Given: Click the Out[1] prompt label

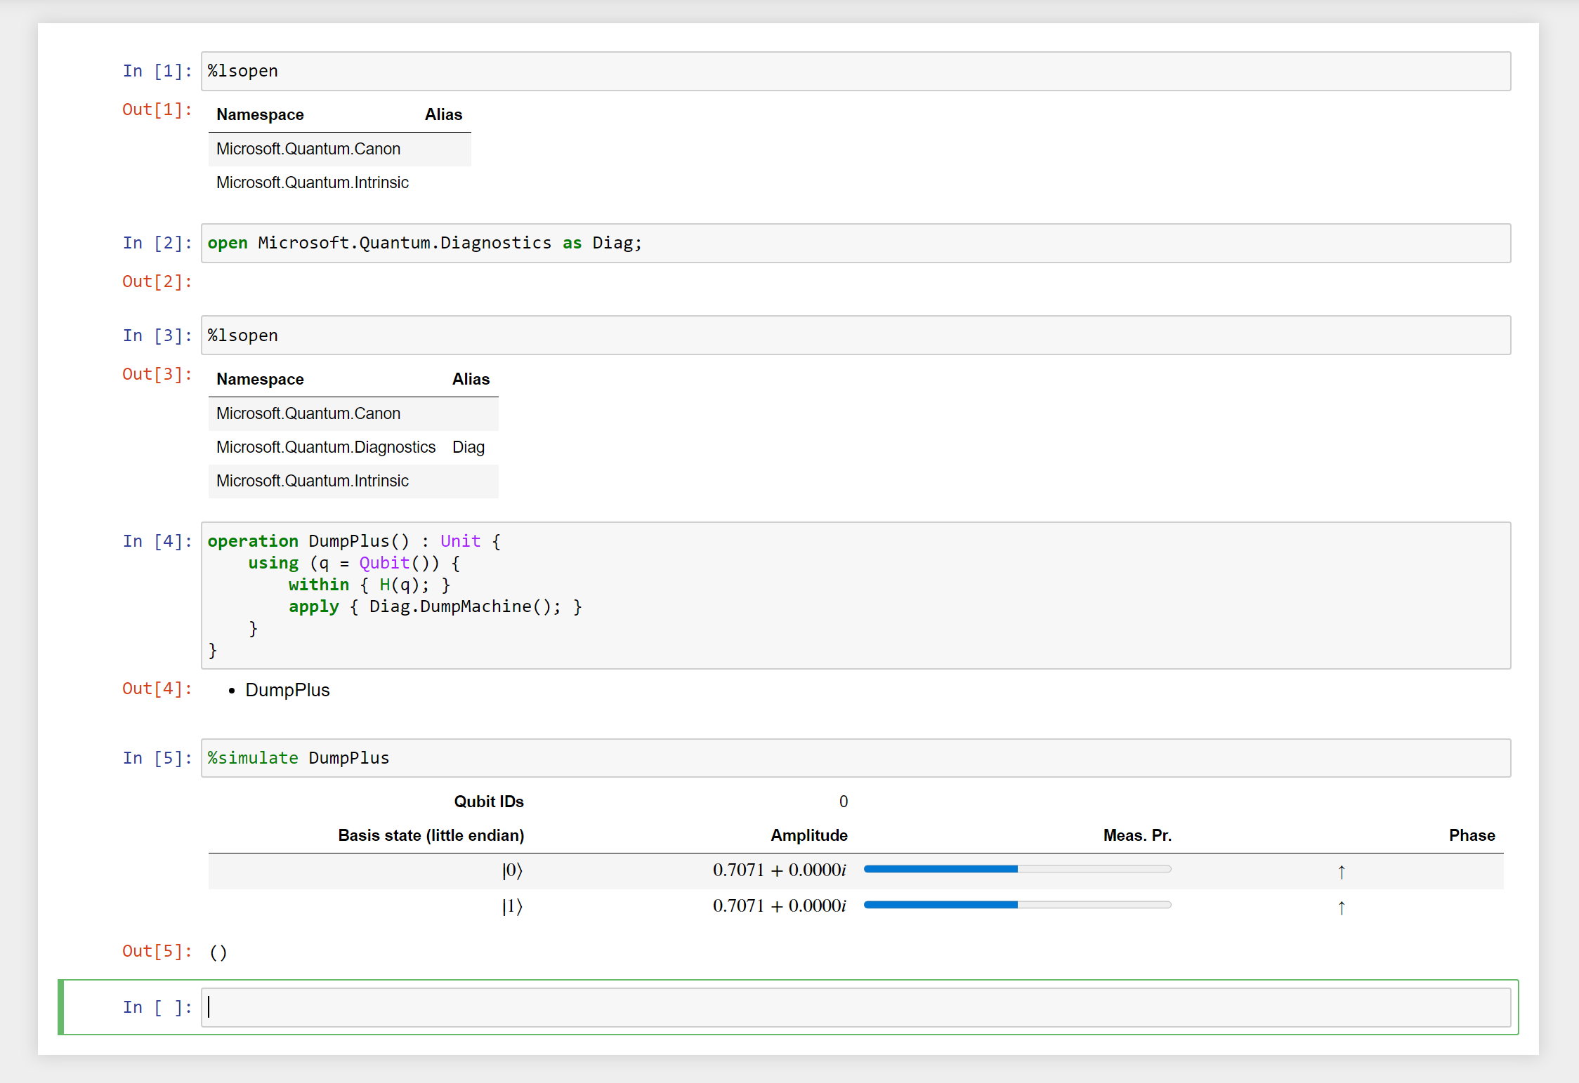Looking at the screenshot, I should pos(156,109).
